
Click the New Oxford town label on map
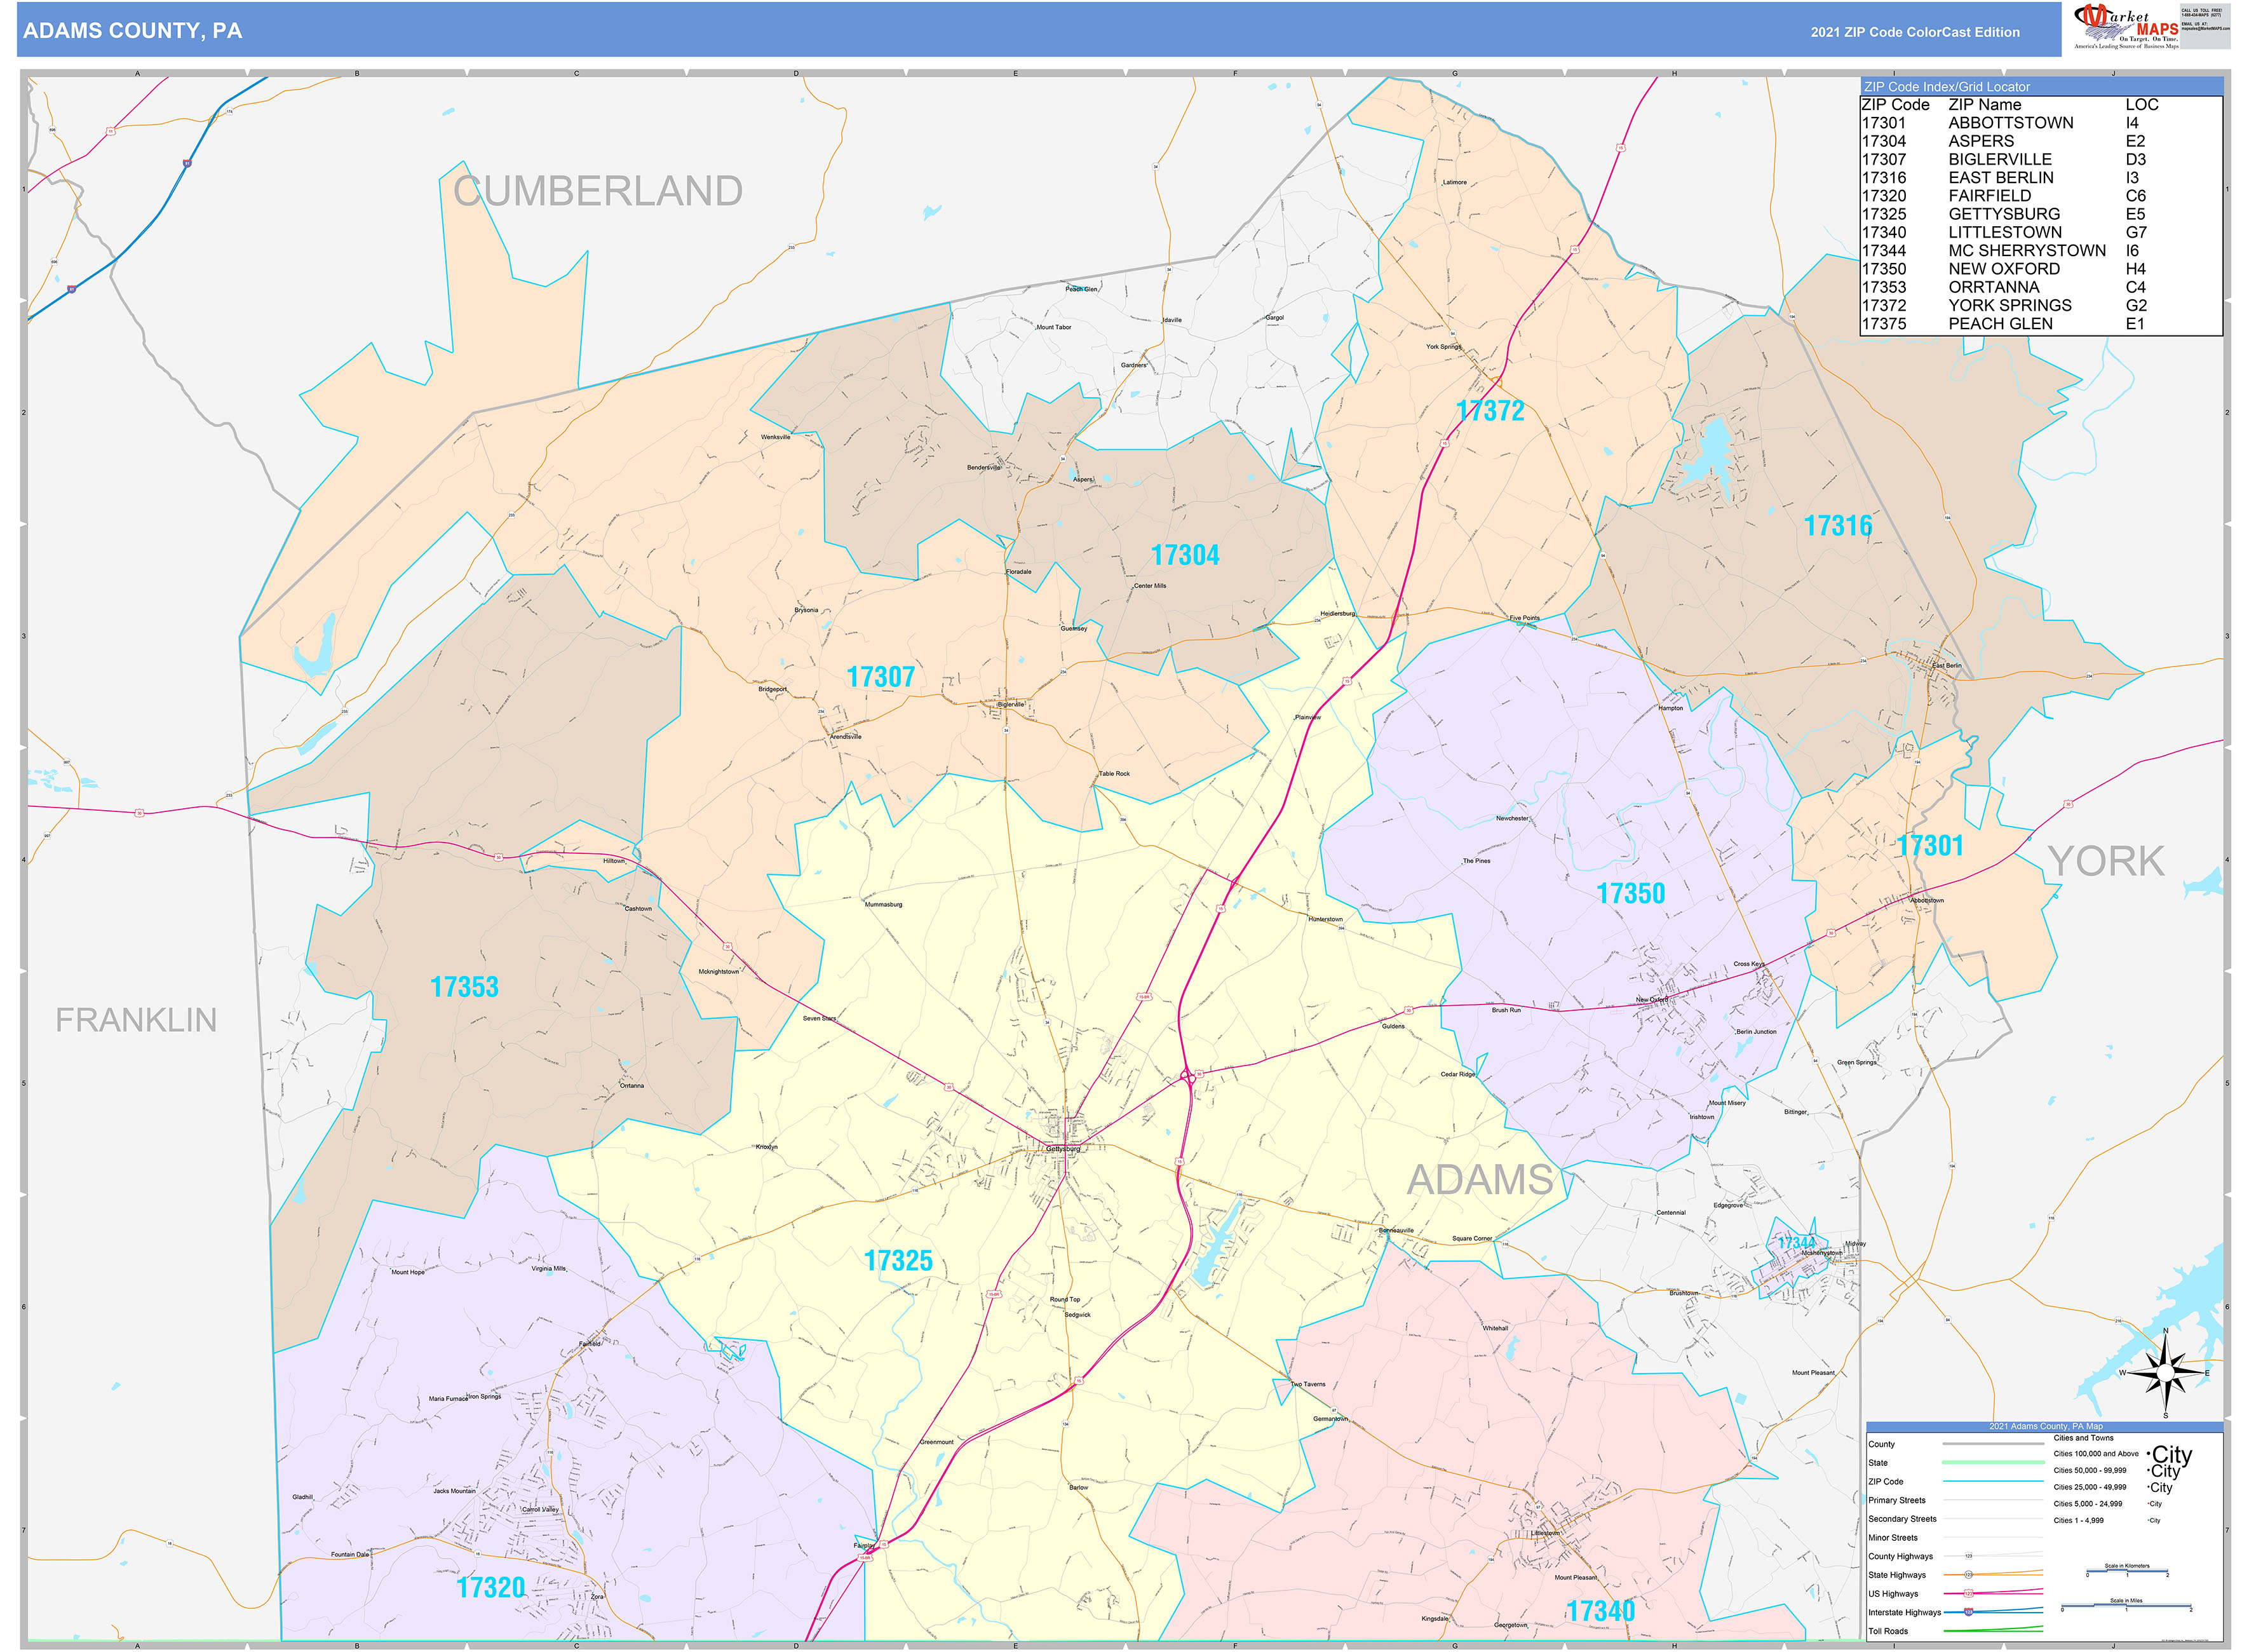pyautogui.click(x=1651, y=999)
